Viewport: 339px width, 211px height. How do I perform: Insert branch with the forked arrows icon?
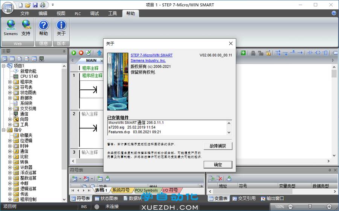pos(278,53)
